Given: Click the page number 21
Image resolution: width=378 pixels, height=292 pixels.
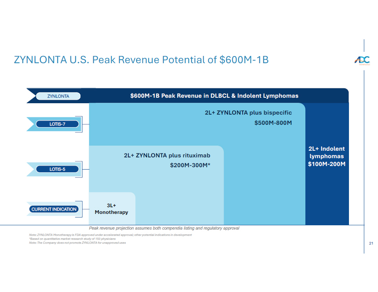Looking at the screenshot, I should [x=371, y=243].
